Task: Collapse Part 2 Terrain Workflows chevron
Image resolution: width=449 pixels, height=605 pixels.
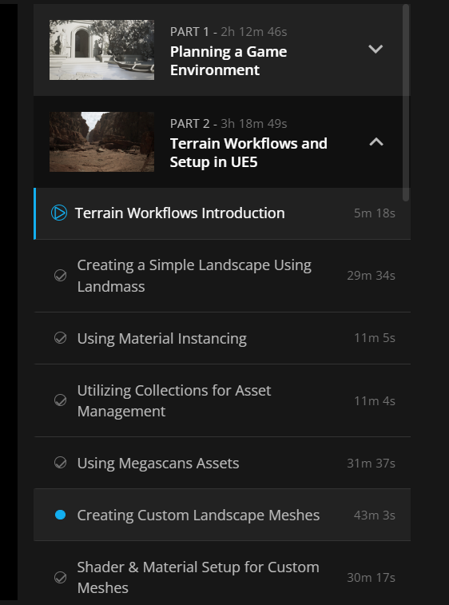Action: 376,142
